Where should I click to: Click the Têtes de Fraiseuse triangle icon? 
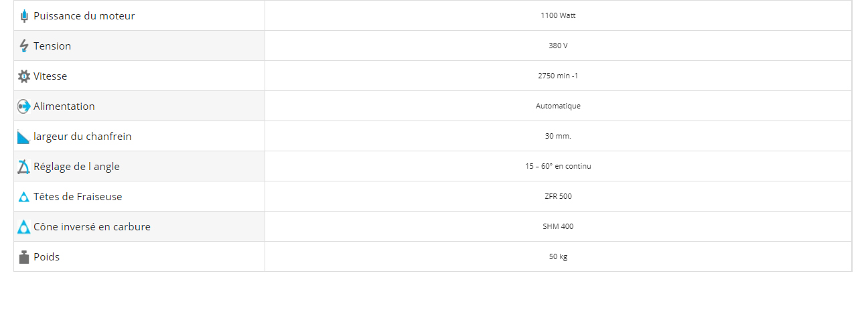[24, 197]
